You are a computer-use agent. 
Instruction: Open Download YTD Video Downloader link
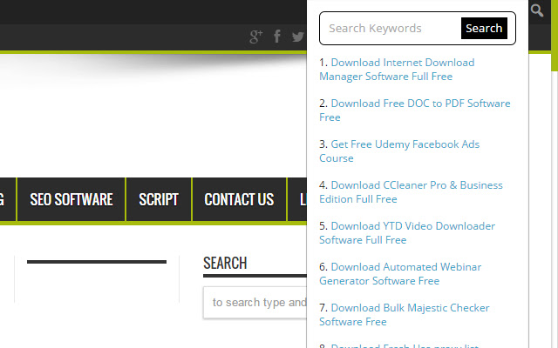point(407,232)
